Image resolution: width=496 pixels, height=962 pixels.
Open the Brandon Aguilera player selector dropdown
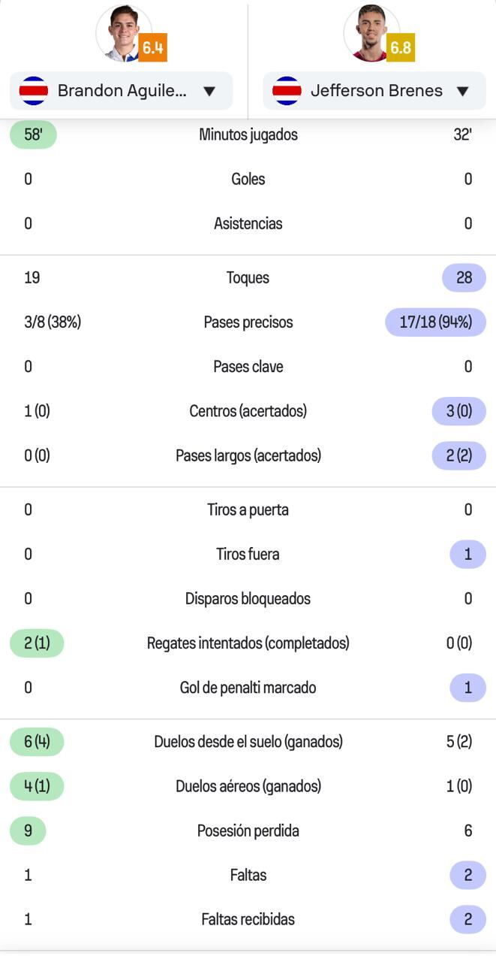click(120, 90)
